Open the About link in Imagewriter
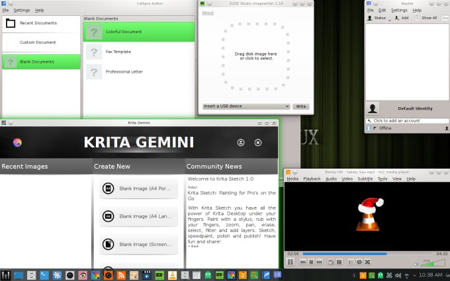This screenshot has height=281, width=450. [208, 13]
